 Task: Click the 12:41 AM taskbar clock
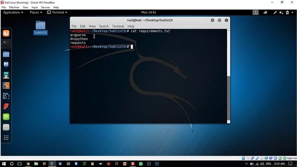tap(279, 164)
